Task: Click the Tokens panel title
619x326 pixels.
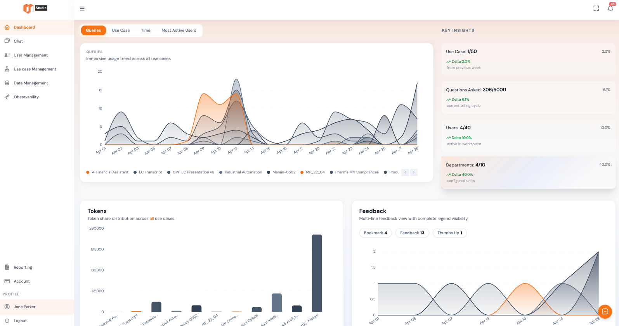Action: 97,211
